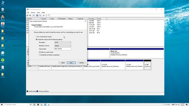Open the notification center icon

point(187,105)
